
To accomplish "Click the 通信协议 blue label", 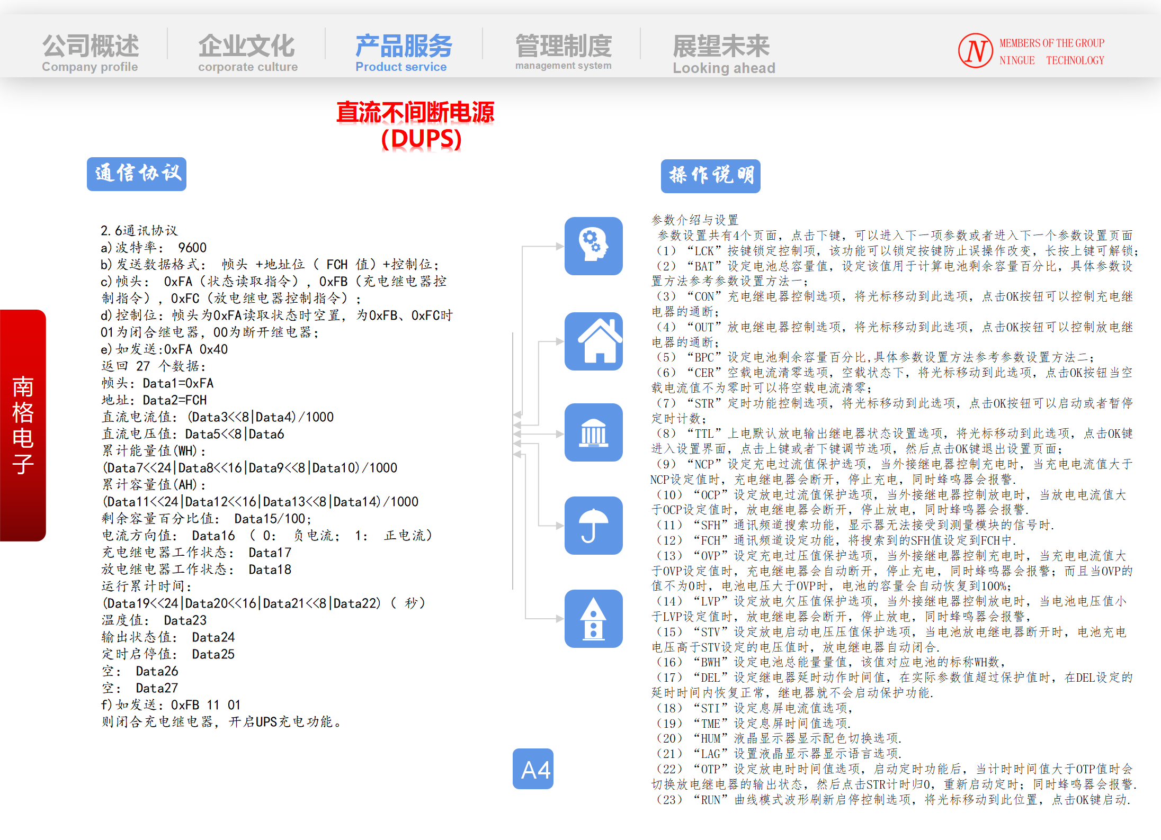I will 137,174.
